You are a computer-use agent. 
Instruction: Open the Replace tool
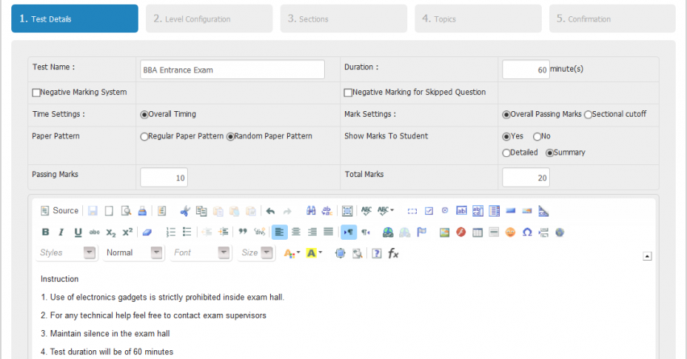(327, 211)
